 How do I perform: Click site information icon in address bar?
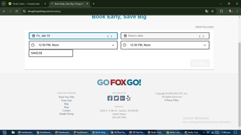(24, 11)
